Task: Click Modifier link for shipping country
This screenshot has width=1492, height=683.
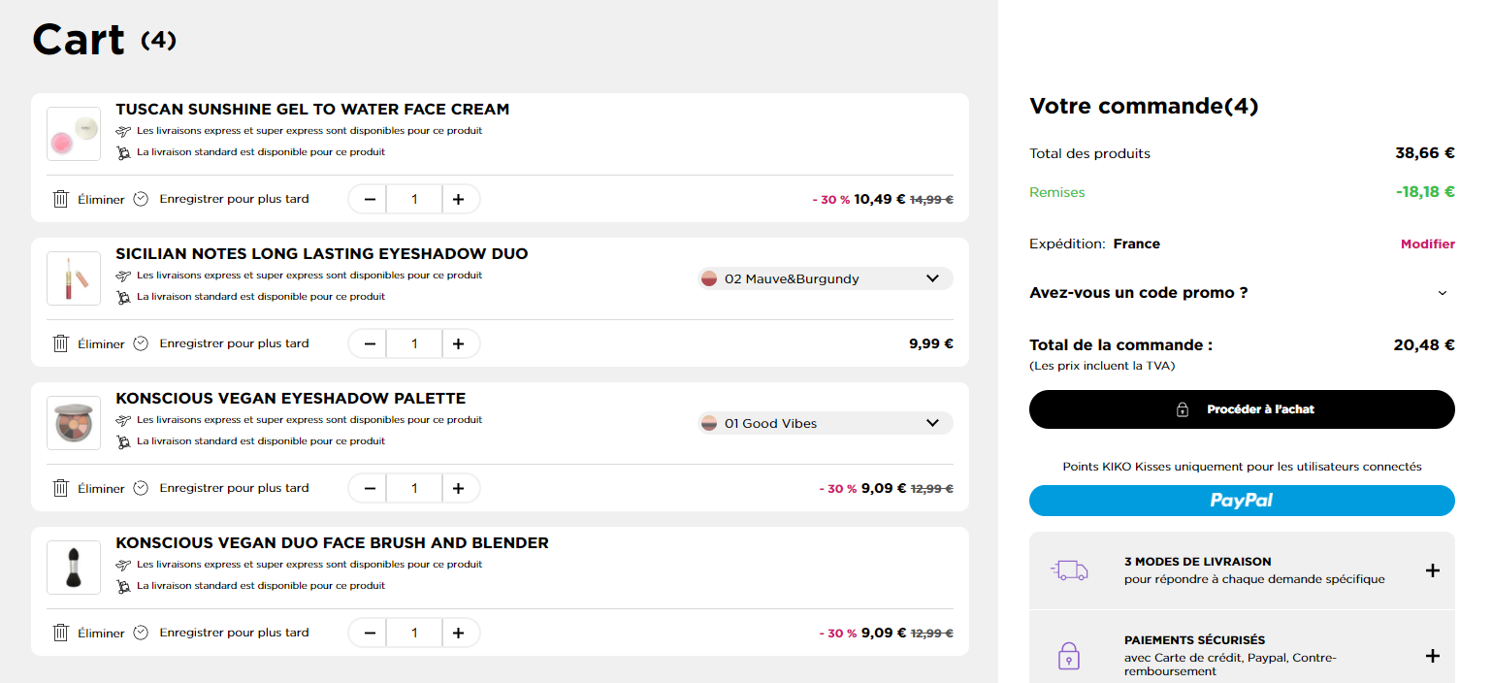Action: 1427,244
